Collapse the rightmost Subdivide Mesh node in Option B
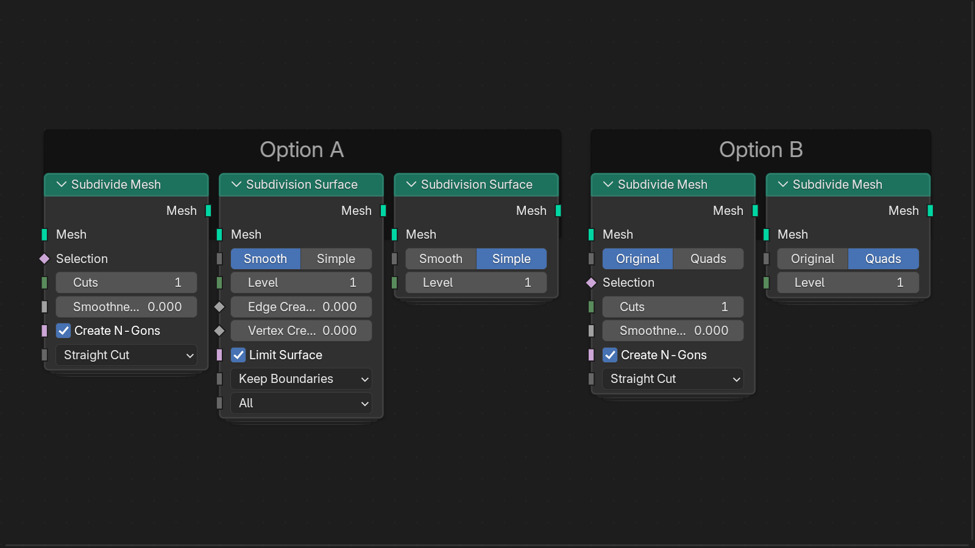The image size is (975, 548). (783, 184)
